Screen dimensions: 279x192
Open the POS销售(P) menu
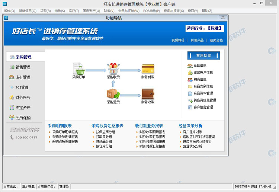[152, 11]
